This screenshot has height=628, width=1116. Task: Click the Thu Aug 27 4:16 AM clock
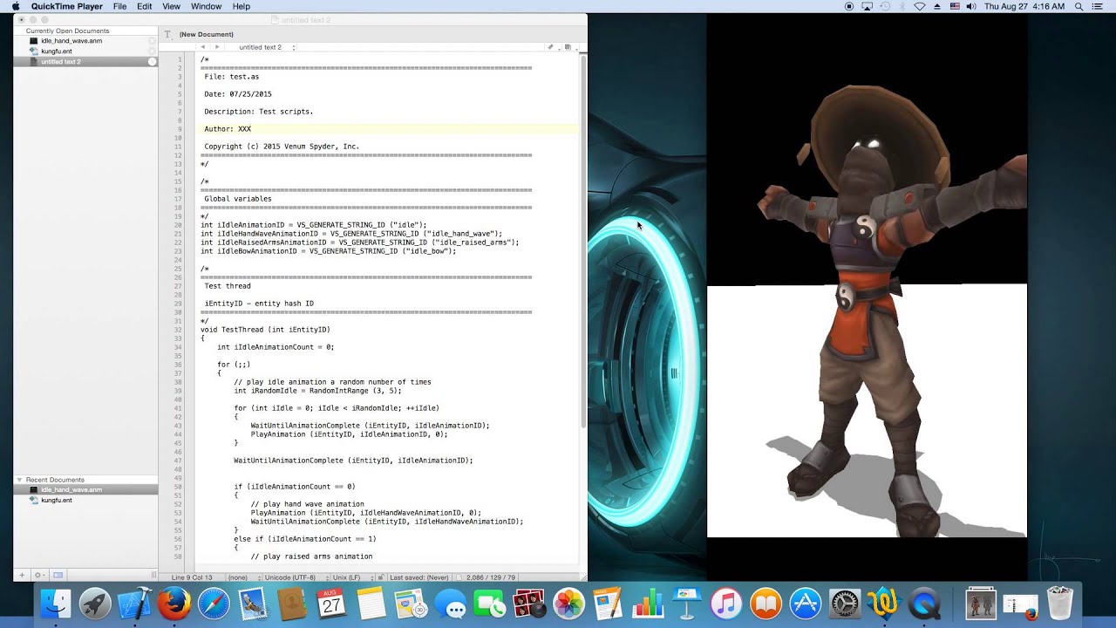coord(1024,6)
